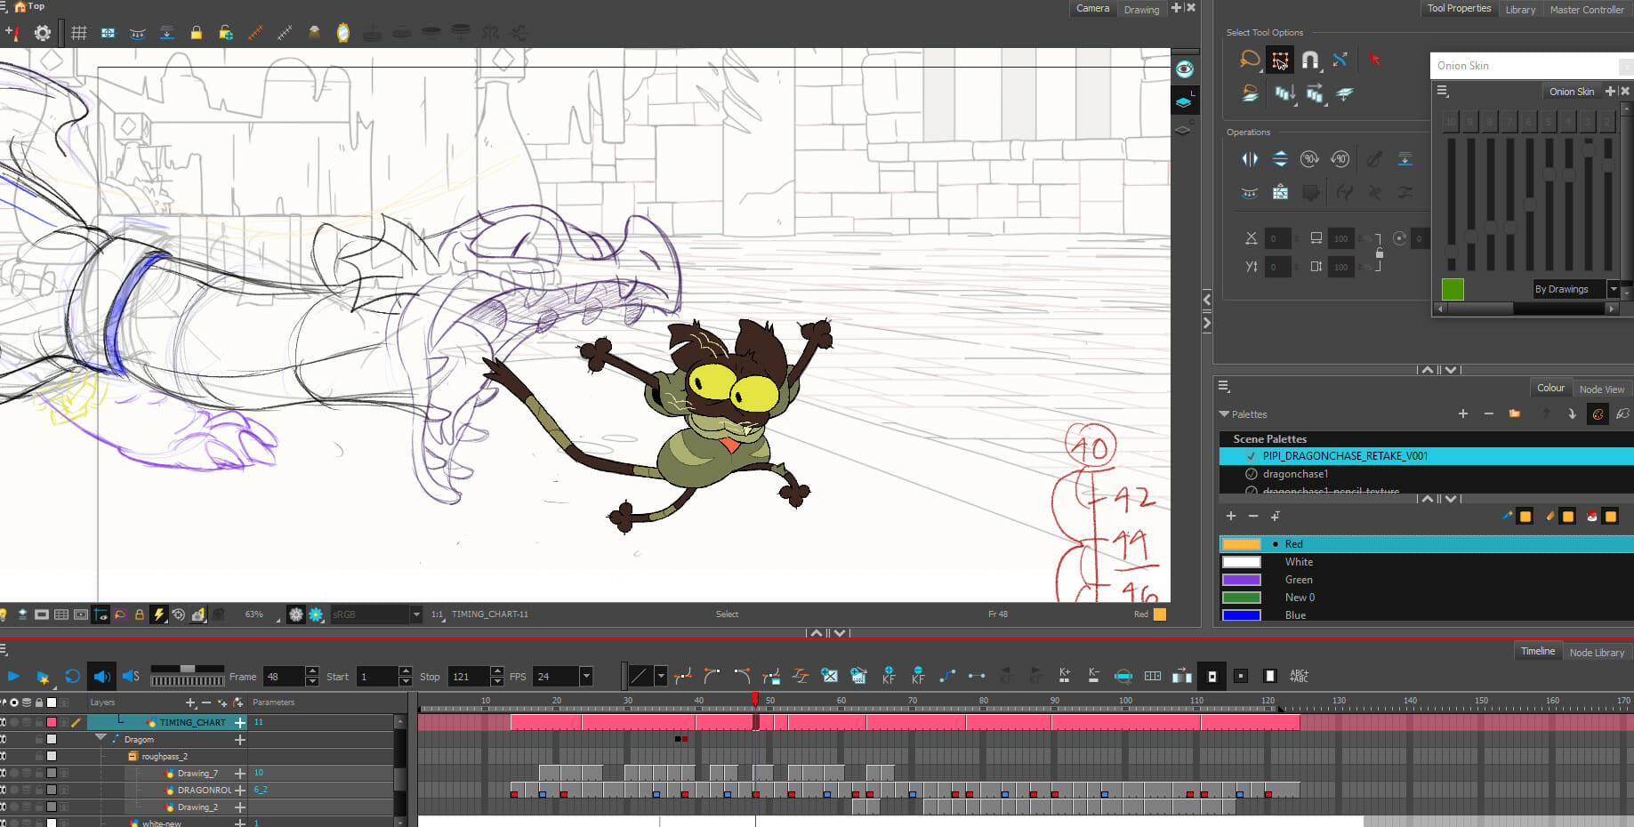This screenshot has height=827, width=1634.
Task: Select the dragonchase1 palette
Action: point(1295,474)
